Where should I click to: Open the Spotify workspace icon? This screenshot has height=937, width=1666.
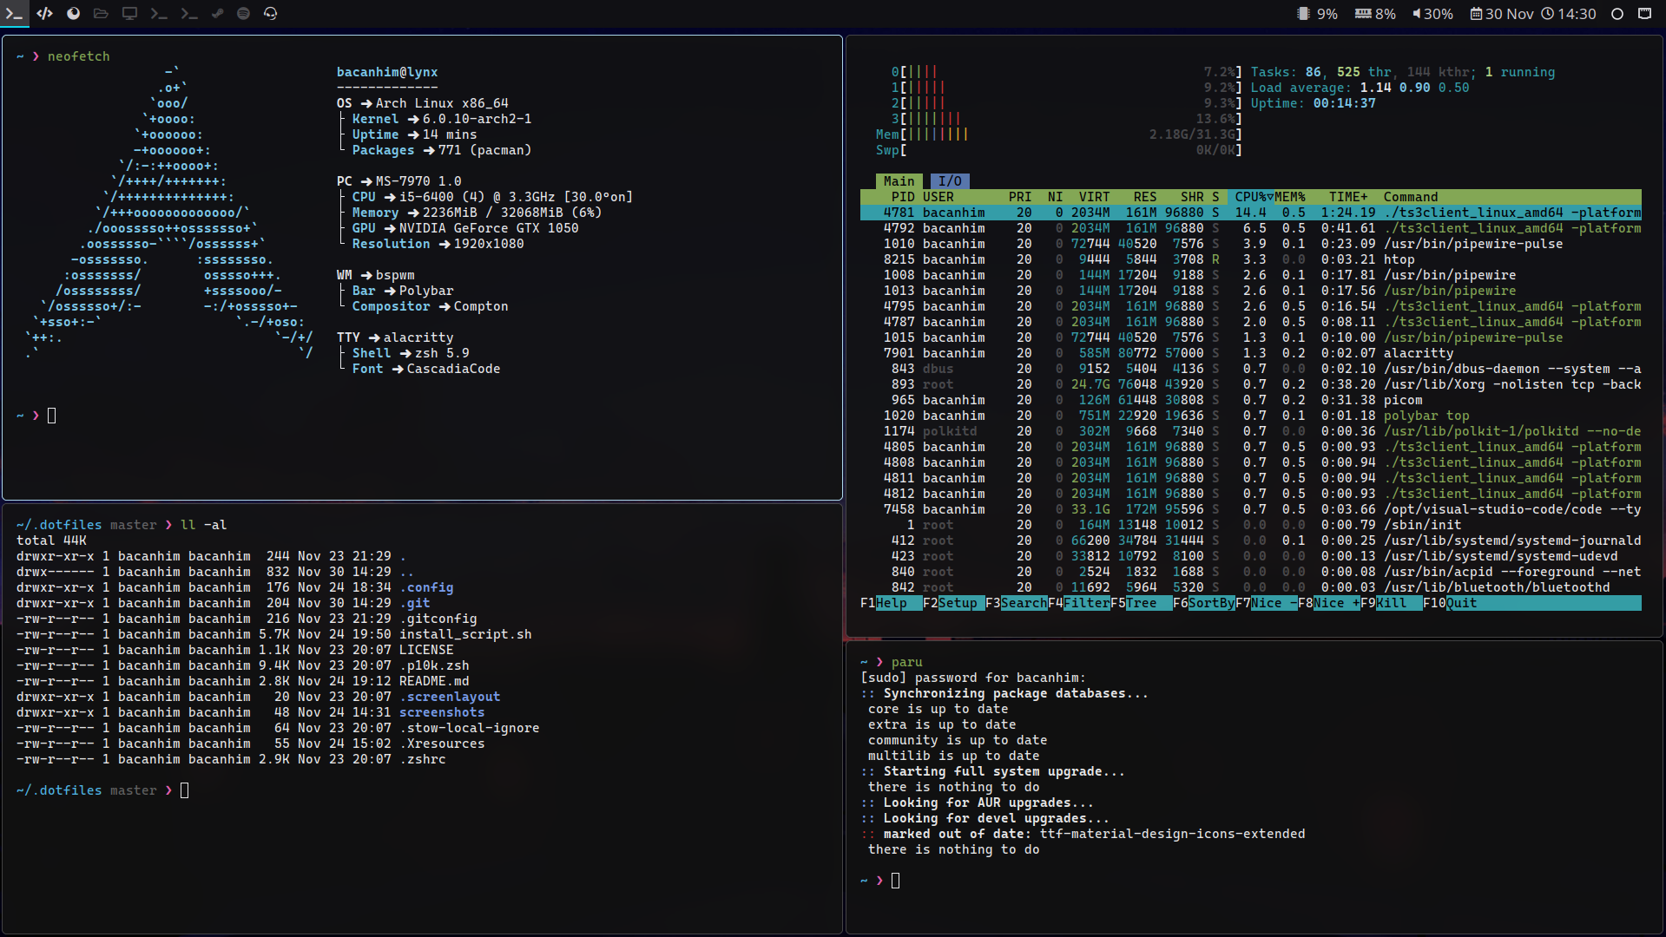(x=243, y=13)
